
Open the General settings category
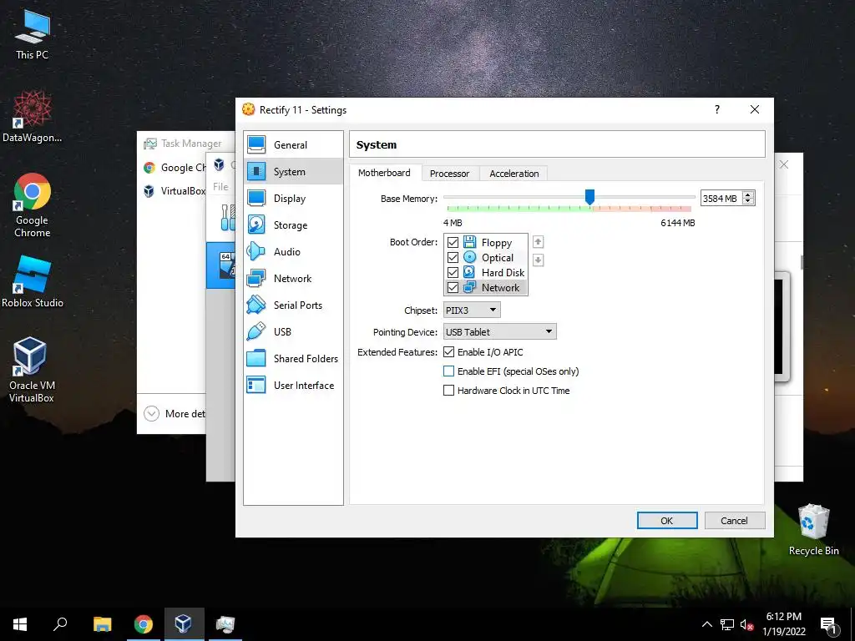pos(293,145)
